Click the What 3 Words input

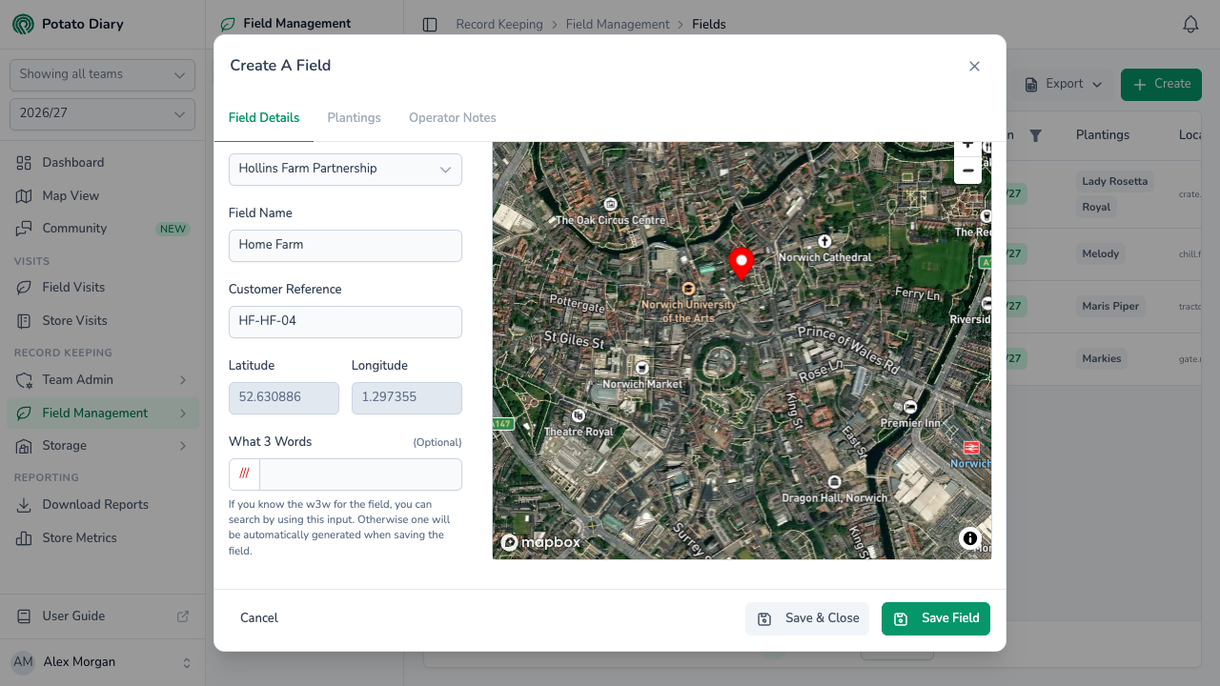point(360,474)
